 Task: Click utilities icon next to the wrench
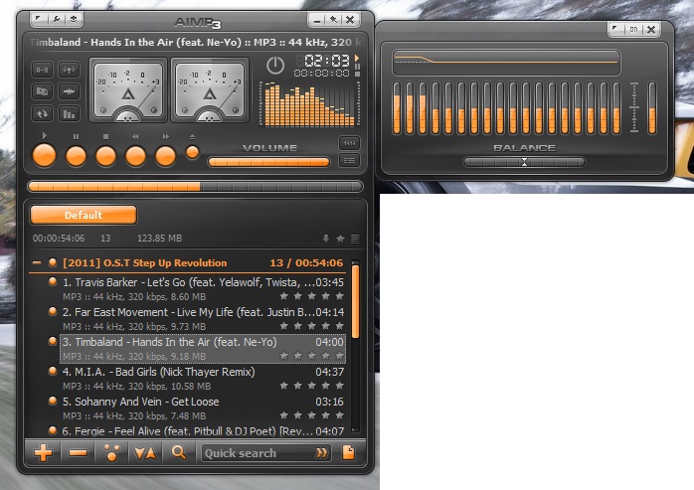(74, 19)
